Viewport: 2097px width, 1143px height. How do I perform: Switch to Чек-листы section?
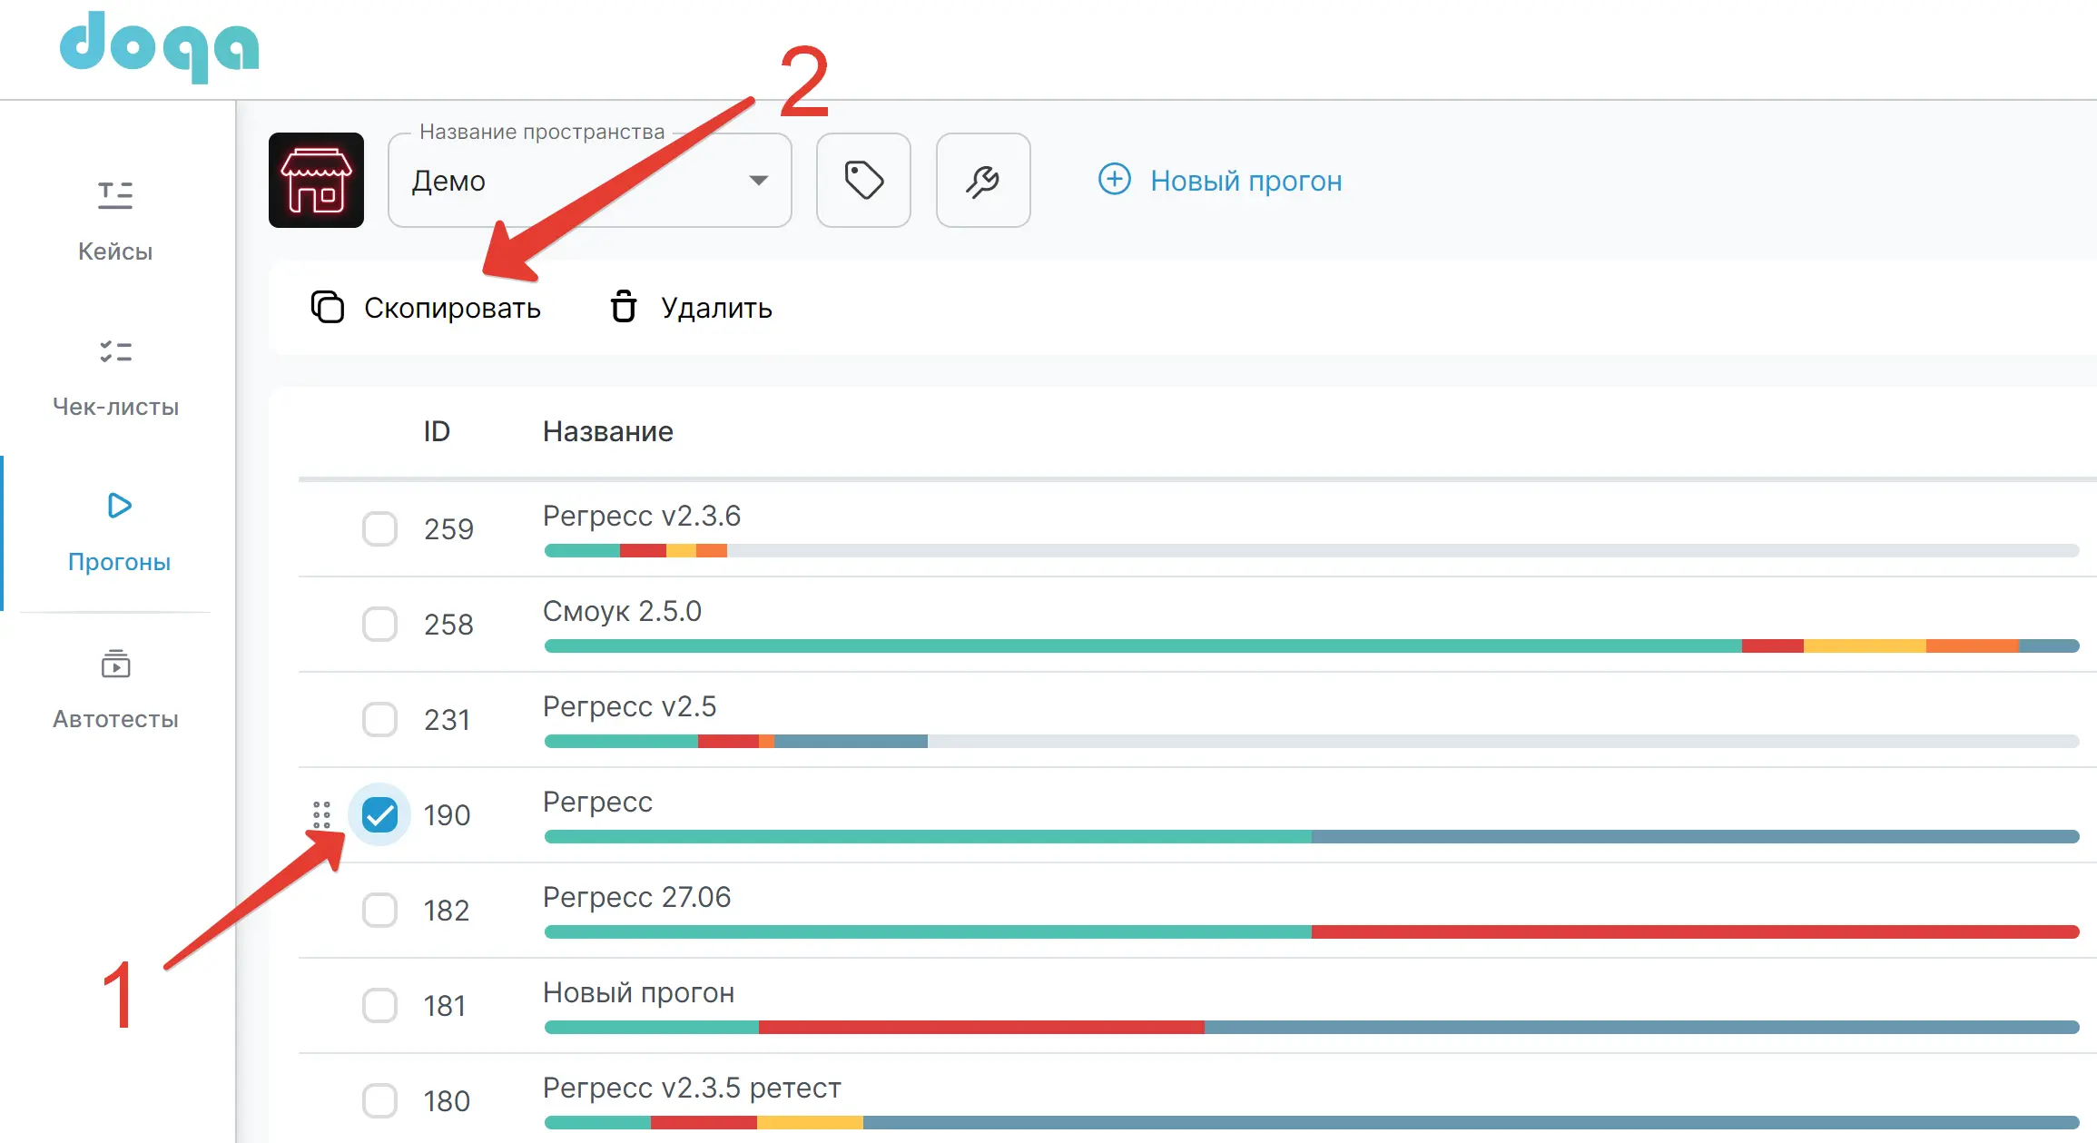tap(115, 377)
